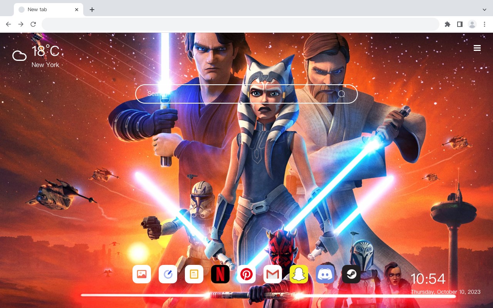Viewport: 493px width, 308px height.
Task: Open the yellow Notes shortcut icon
Action: click(x=194, y=274)
